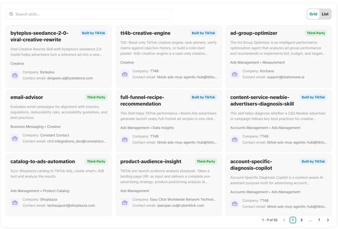Viewport: 338px width, 229px height.
Task: Click the briefcase icon in the account-specific-diagnosis-copilot card
Action: click(x=235, y=204)
